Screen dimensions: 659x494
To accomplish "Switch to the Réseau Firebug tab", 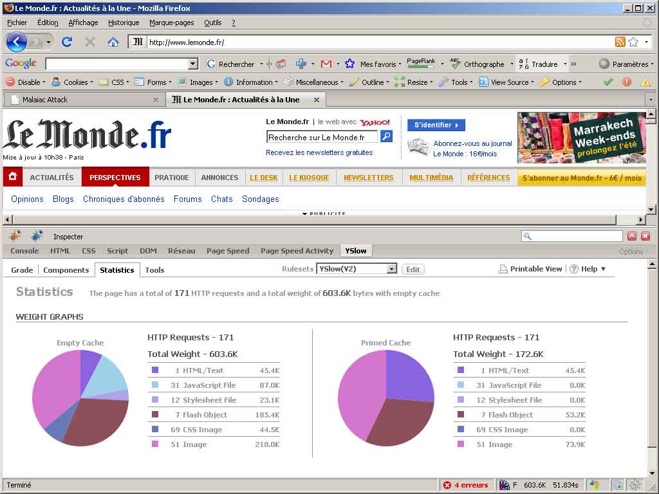I will click(181, 251).
